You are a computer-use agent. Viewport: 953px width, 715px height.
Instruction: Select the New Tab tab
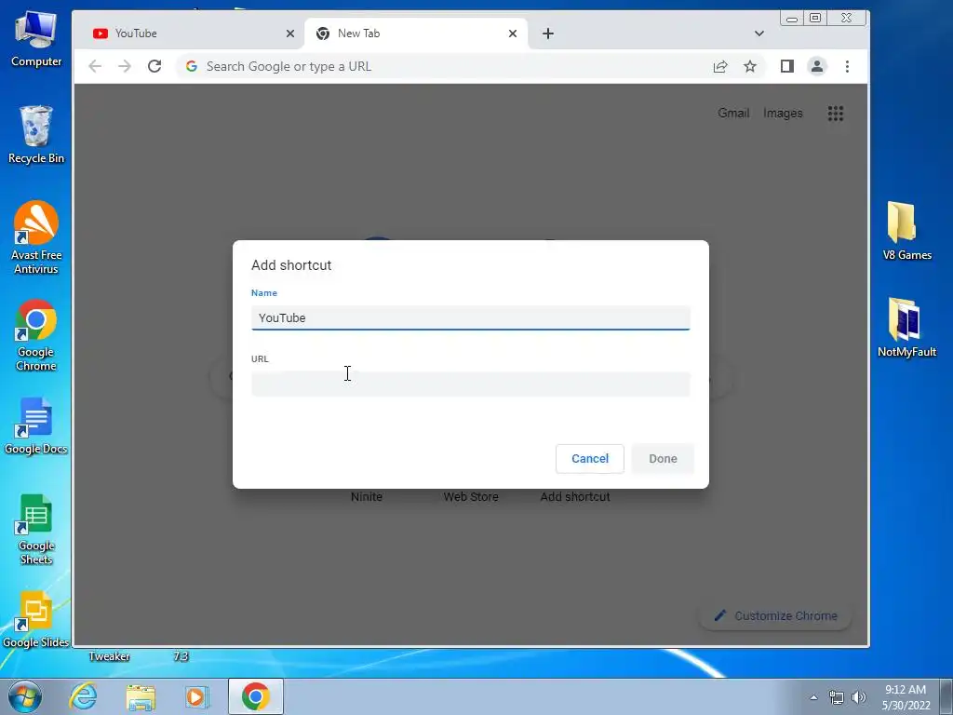coord(416,34)
